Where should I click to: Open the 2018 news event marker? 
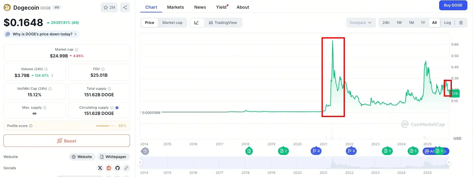point(249,151)
